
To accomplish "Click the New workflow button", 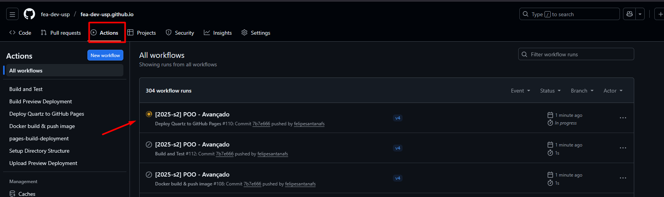I will coord(105,56).
